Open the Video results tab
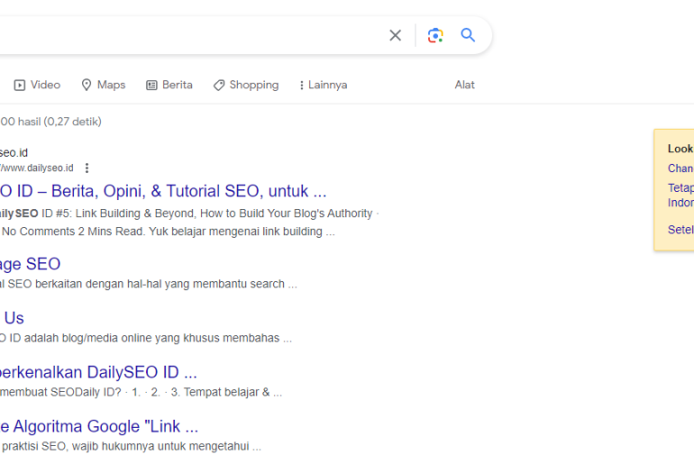 coord(37,85)
